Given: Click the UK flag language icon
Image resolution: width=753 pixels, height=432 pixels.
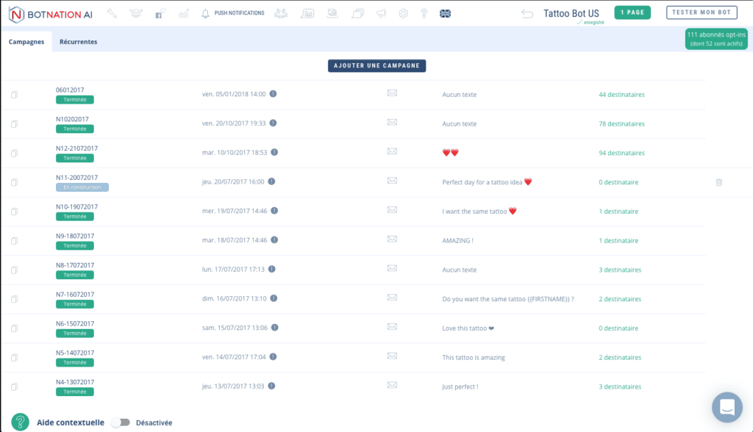Looking at the screenshot, I should point(445,13).
